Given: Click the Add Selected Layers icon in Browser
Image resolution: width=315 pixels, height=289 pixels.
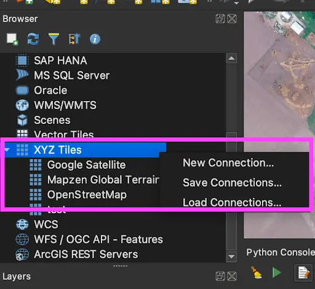Looking at the screenshot, I should [x=12, y=39].
